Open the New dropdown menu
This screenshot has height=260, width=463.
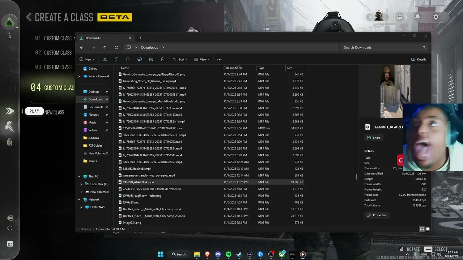tap(87, 59)
